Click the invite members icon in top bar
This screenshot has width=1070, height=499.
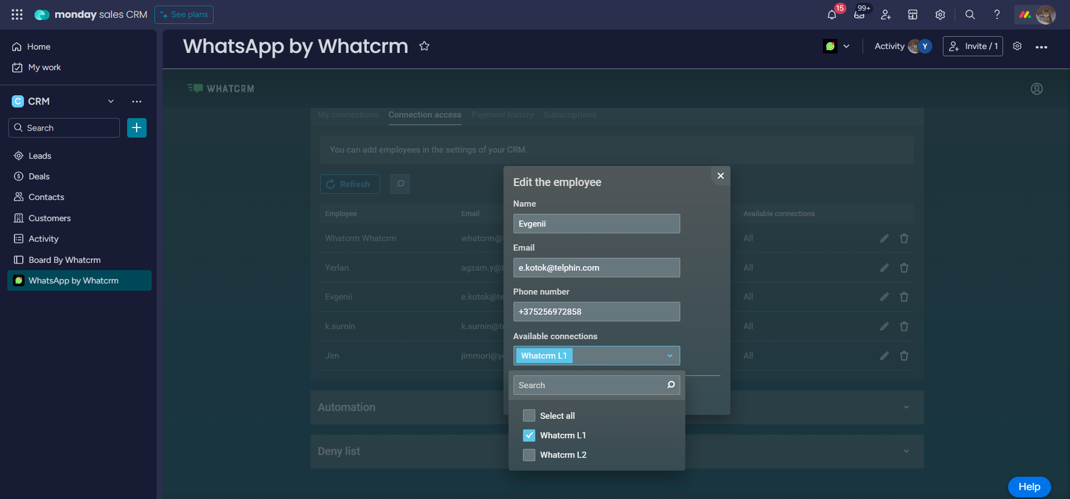885,15
